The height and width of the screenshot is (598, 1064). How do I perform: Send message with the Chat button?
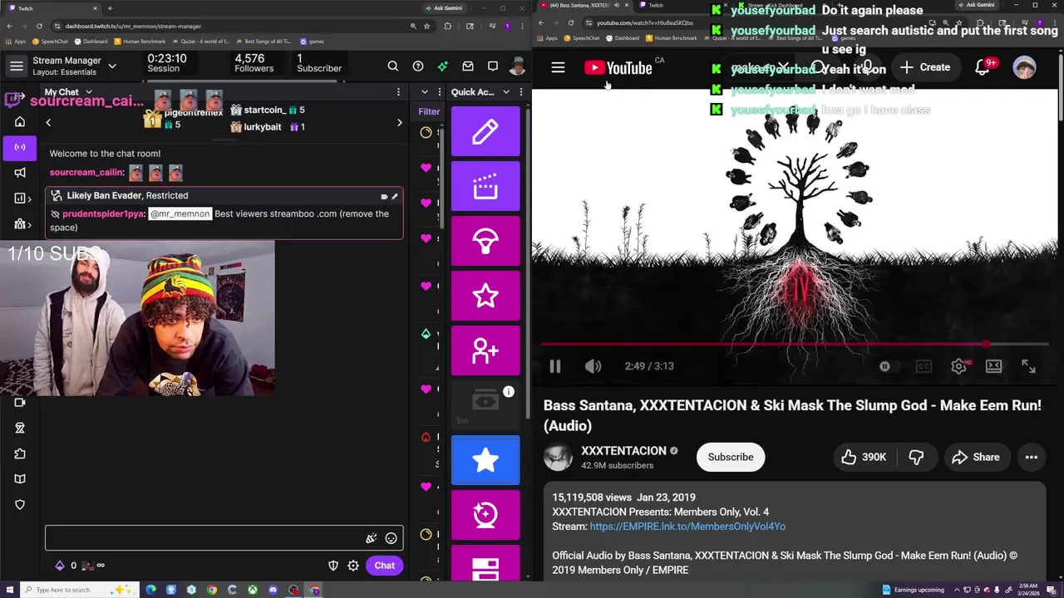384,566
